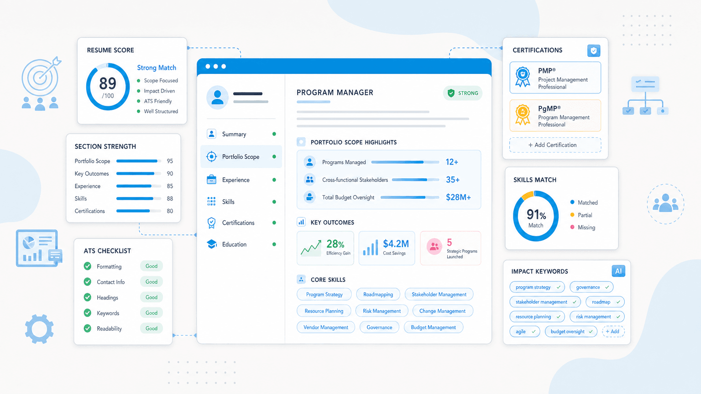
Task: Click the Summary person card icon
Action: click(211, 134)
